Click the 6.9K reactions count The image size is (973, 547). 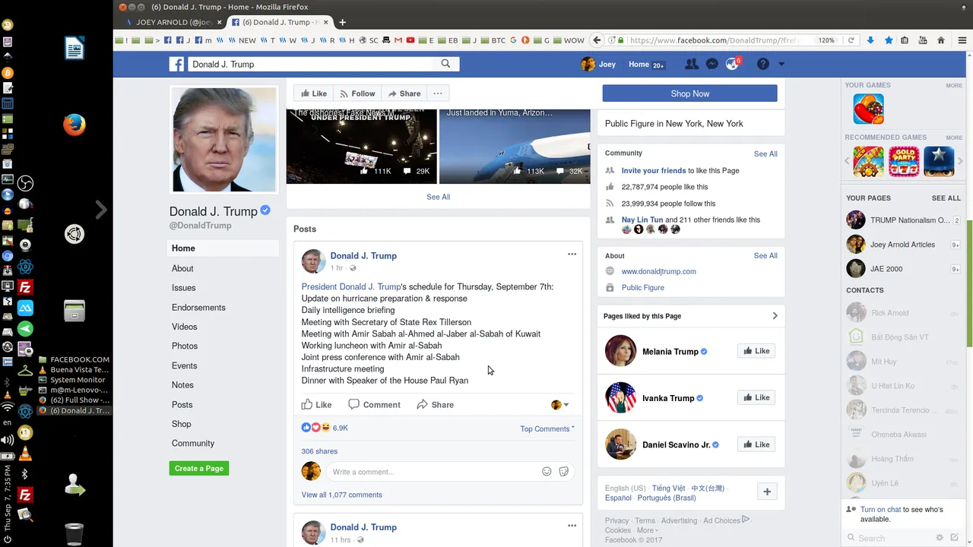(340, 428)
